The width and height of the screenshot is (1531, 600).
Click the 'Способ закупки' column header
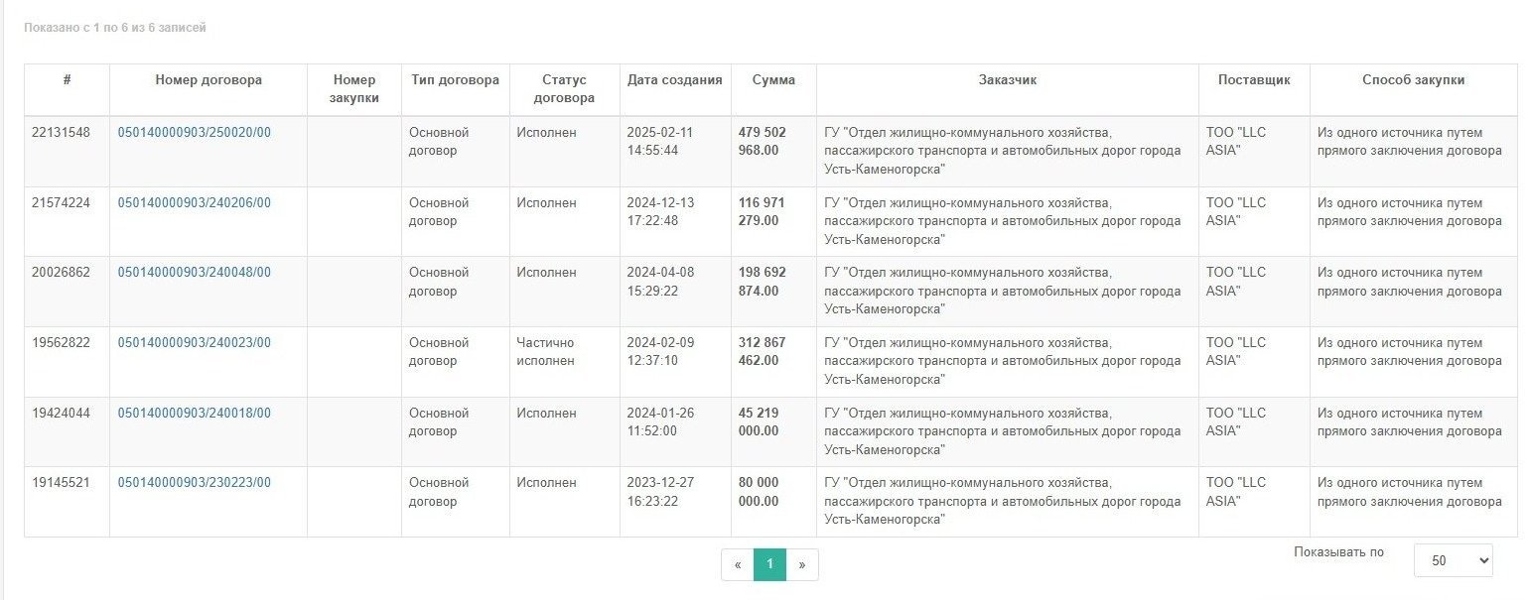(x=1413, y=80)
